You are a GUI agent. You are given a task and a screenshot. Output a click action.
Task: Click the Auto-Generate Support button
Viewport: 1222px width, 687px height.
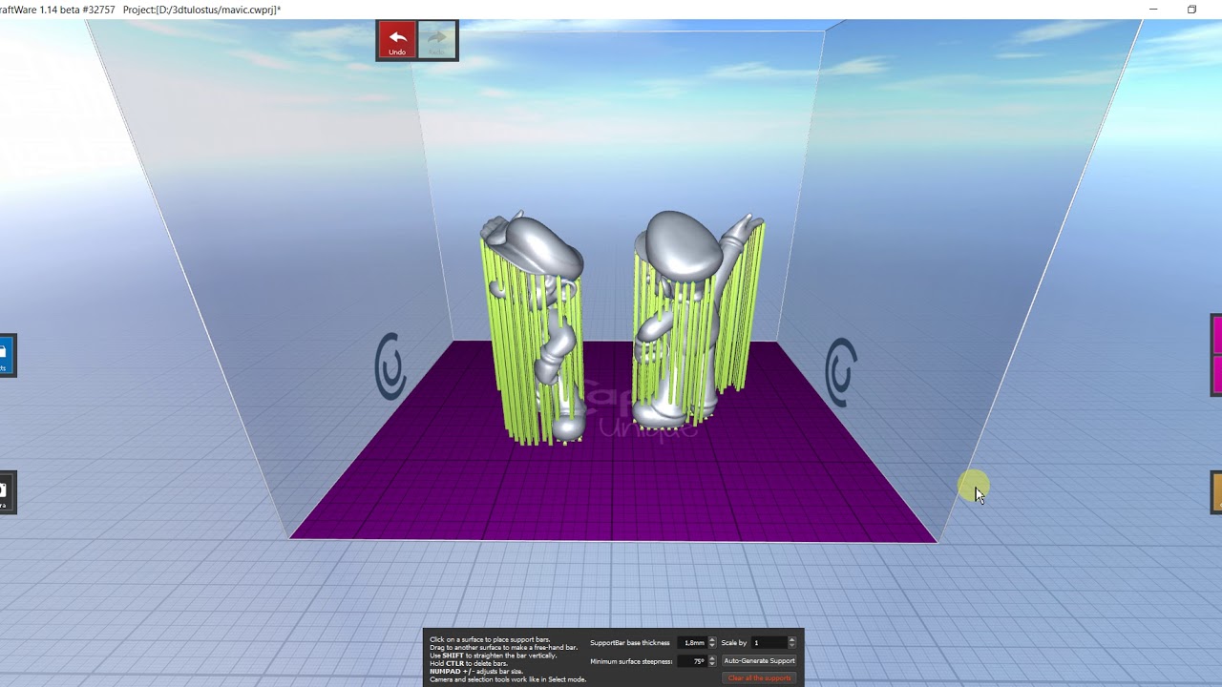pos(759,660)
